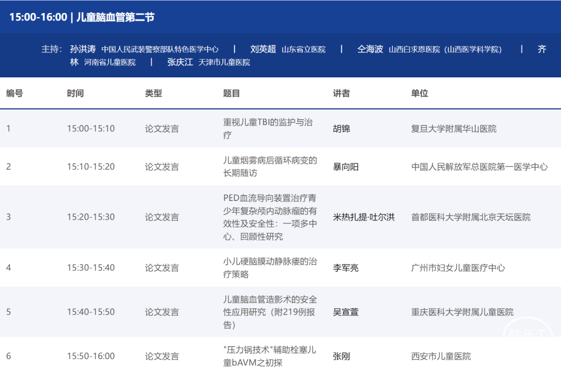Select moderator name 孙洪涛
The width and height of the screenshot is (561, 369).
coord(83,49)
